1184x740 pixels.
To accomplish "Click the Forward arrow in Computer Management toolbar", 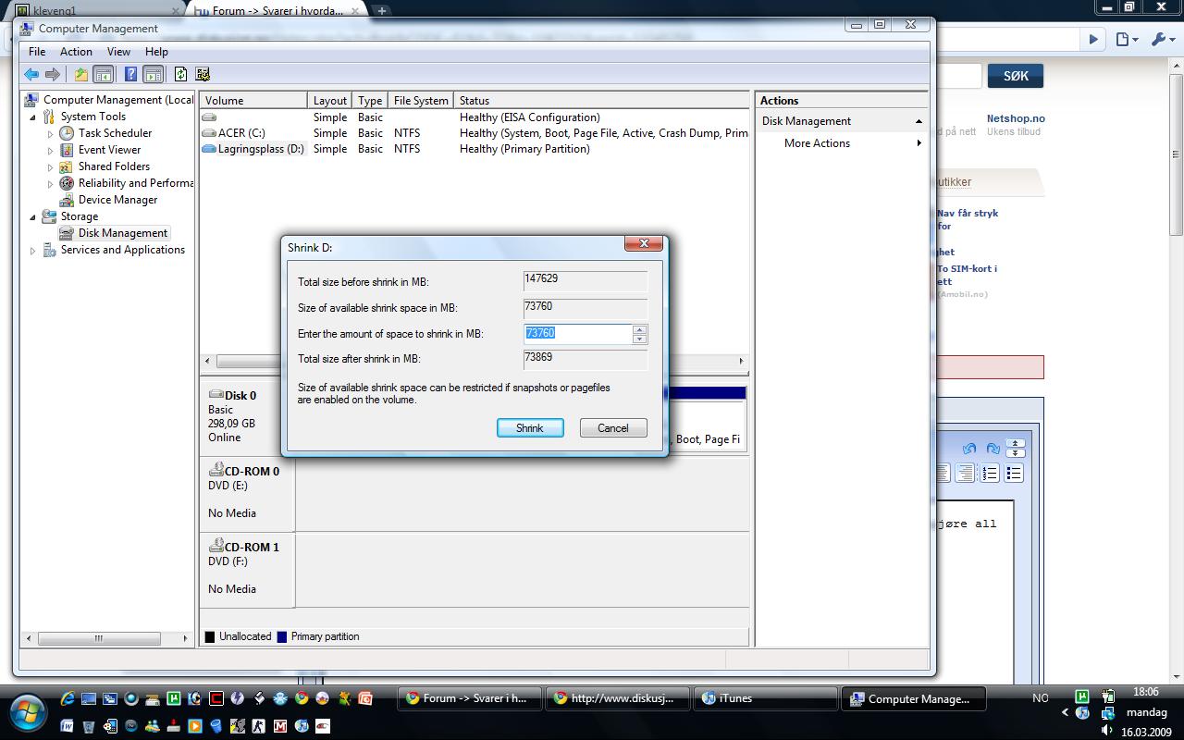I will [53, 74].
